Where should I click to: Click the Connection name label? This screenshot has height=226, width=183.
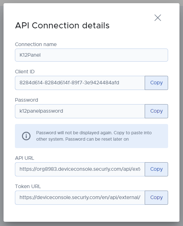(36, 44)
